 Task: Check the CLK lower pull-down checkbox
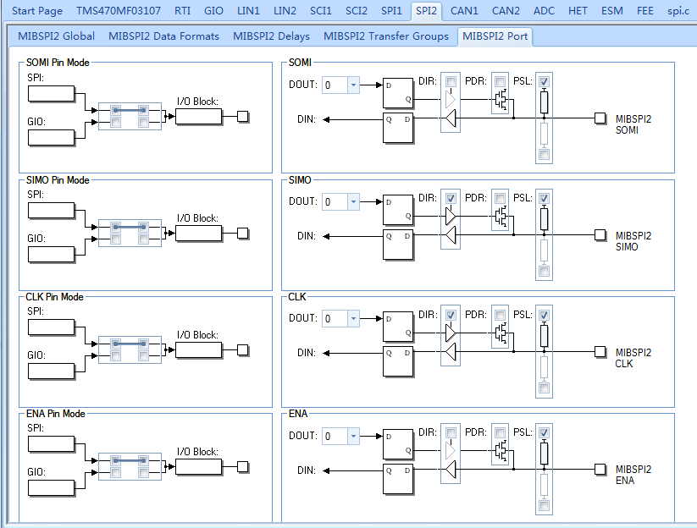coord(544,388)
